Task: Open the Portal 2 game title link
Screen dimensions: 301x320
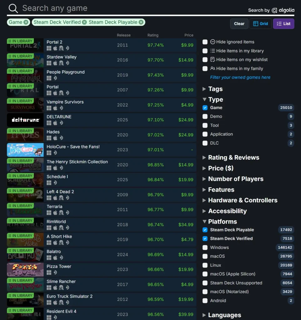Action: [54, 42]
